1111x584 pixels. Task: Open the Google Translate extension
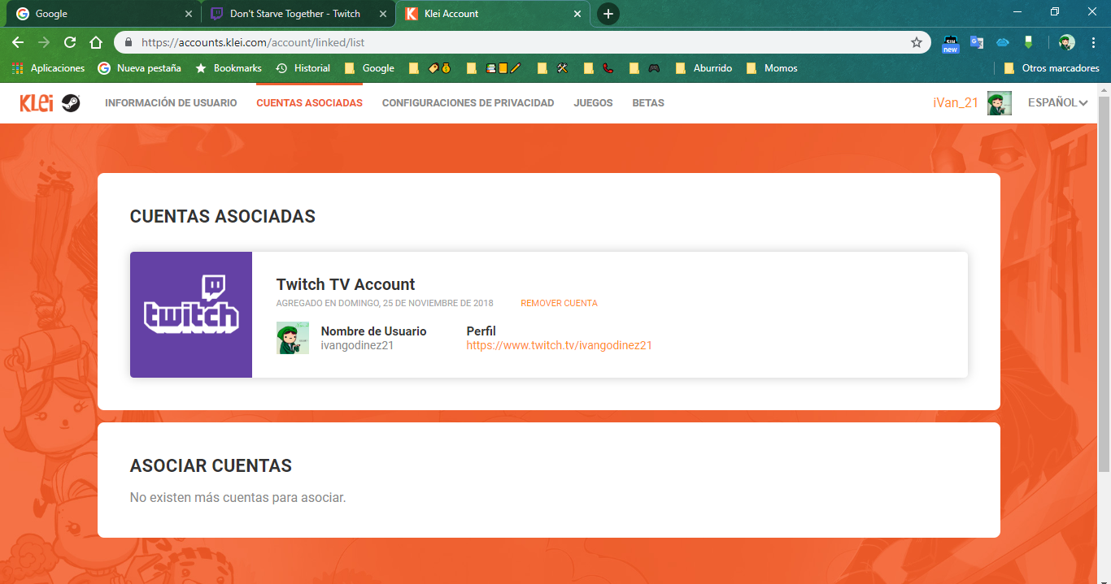[x=976, y=42]
